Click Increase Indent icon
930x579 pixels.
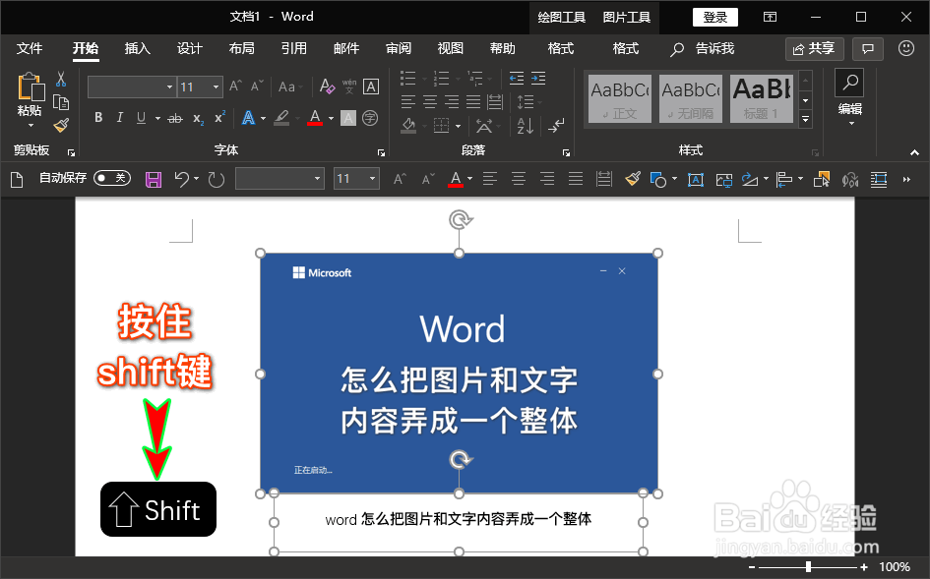(538, 79)
